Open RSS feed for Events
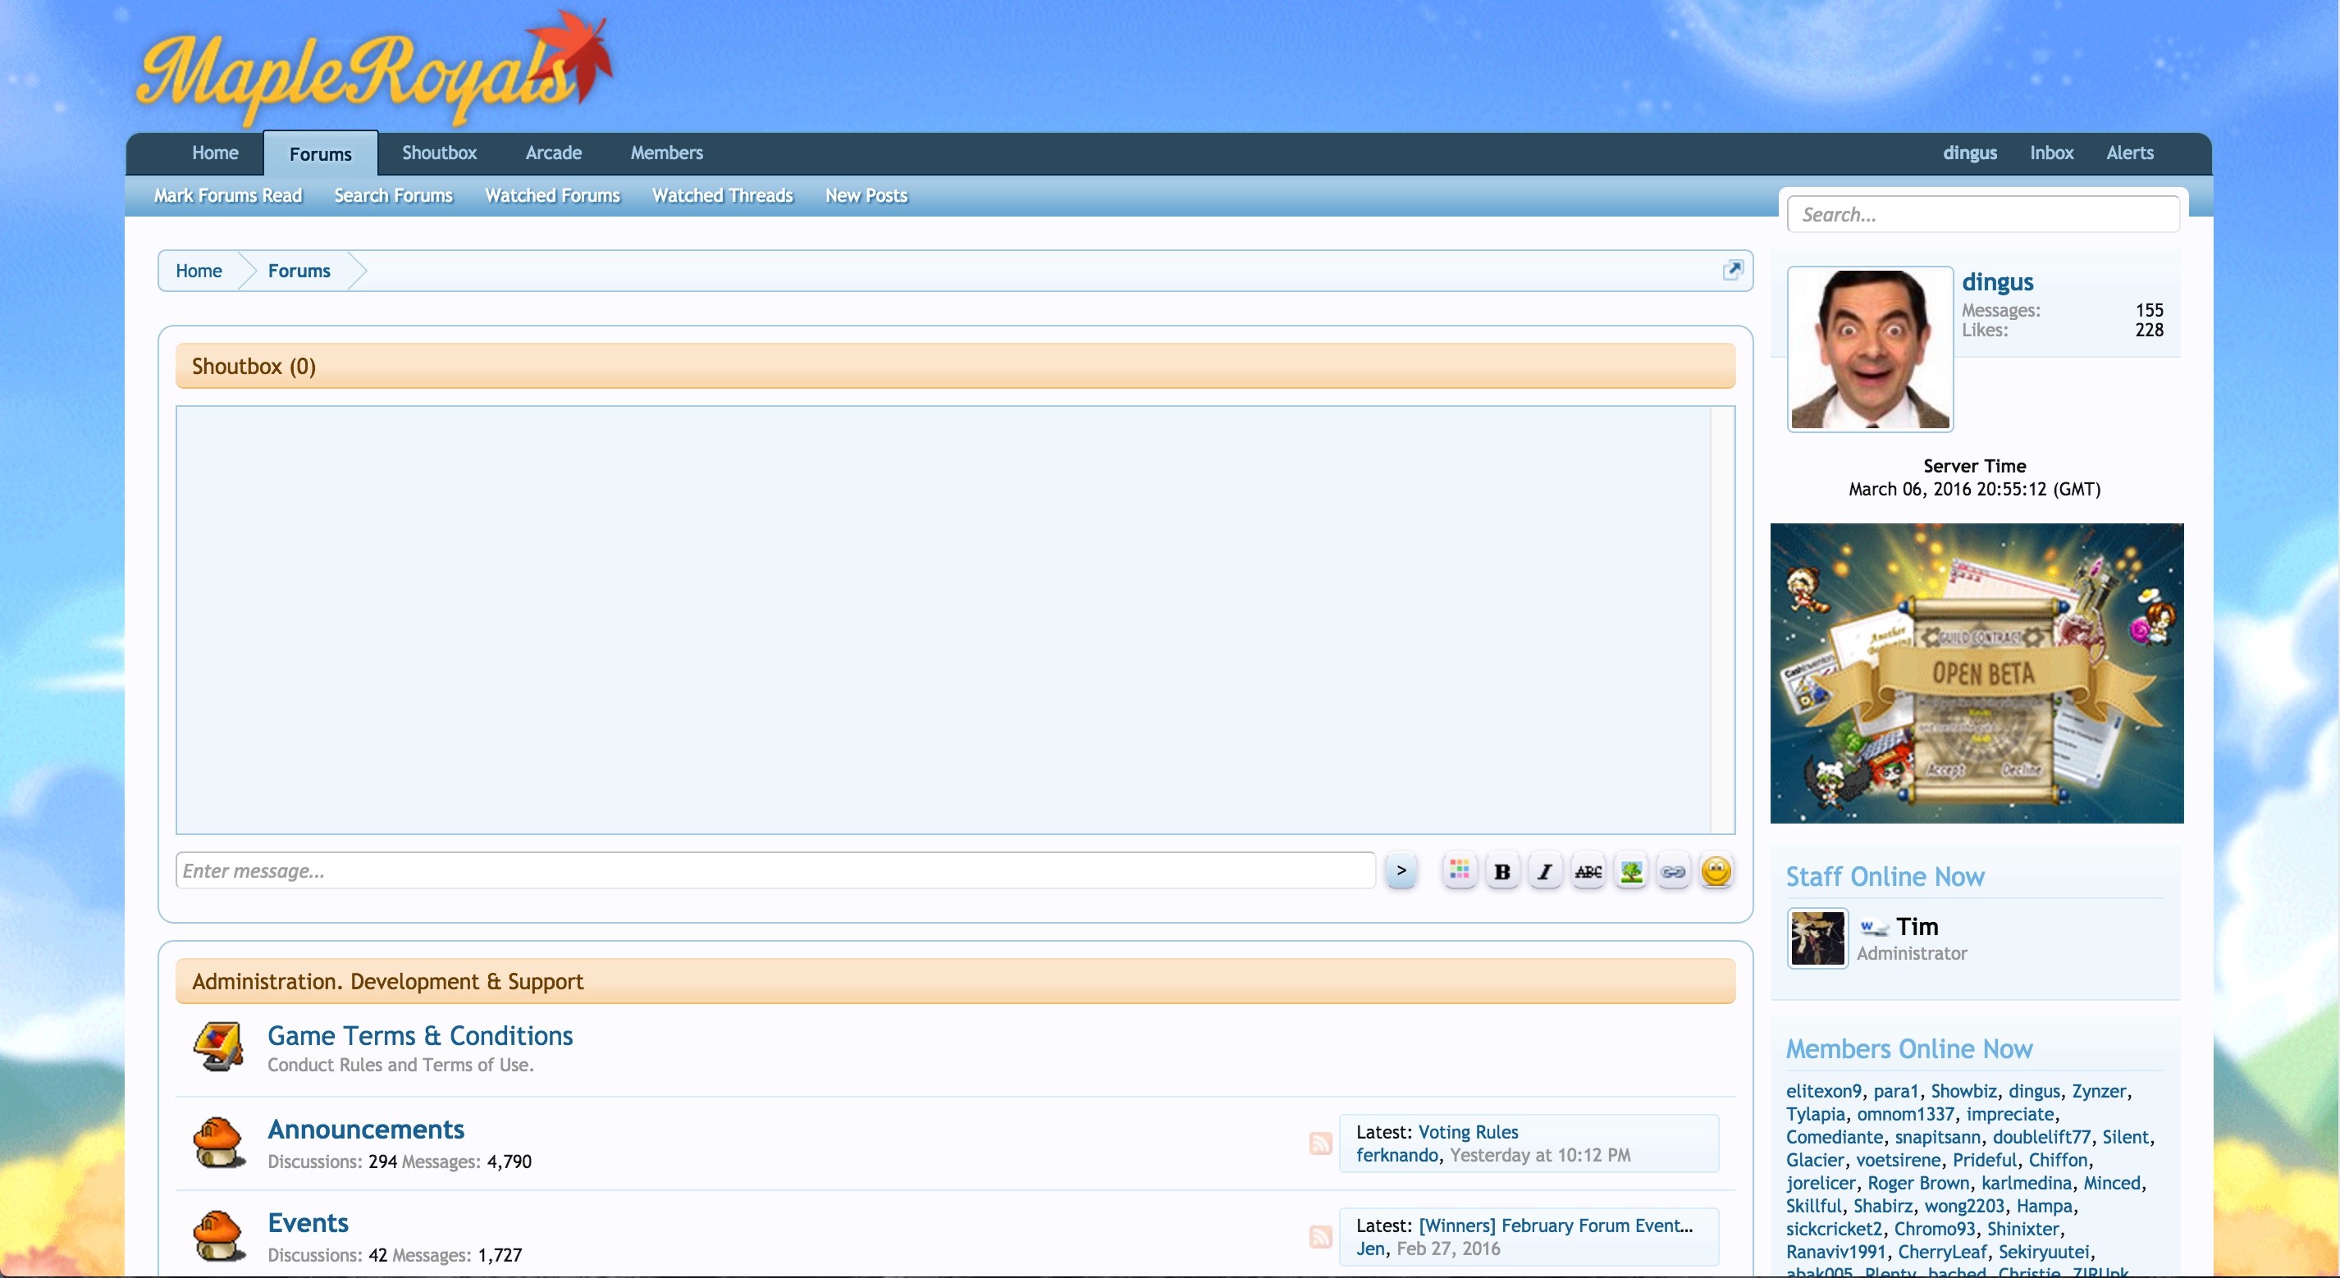Screen dimensions: 2340x1278 (x=1320, y=1236)
